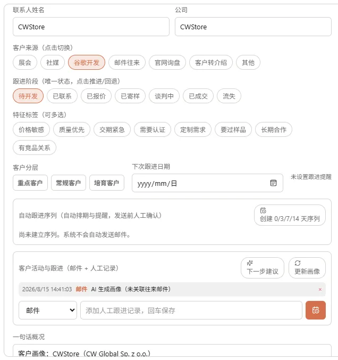Open the date picker calendar icon
This screenshot has width=338, height=360.
pos(273,183)
